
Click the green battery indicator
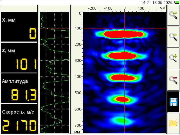point(176,2)
